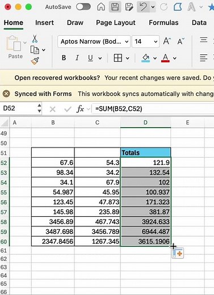
Task: Click the Save disk icon
Action: pos(115,7)
